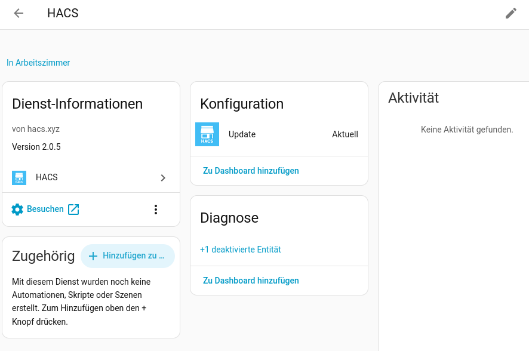Viewport: 529px width, 351px height.
Task: Click the Aktuell update status
Action: [x=345, y=134]
